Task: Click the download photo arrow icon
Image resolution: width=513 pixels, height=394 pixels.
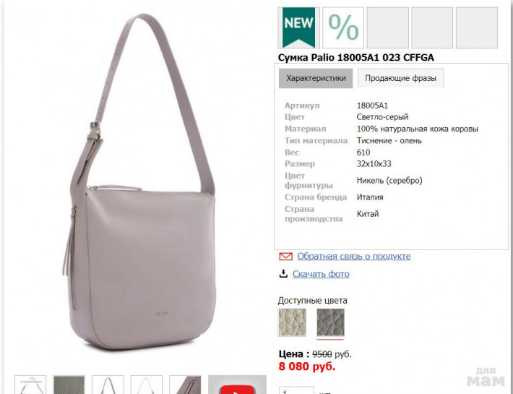Action: [283, 273]
